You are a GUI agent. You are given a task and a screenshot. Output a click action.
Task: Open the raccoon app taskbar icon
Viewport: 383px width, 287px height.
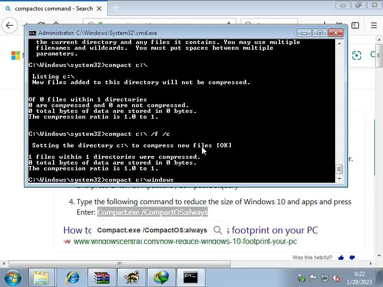click(x=131, y=277)
